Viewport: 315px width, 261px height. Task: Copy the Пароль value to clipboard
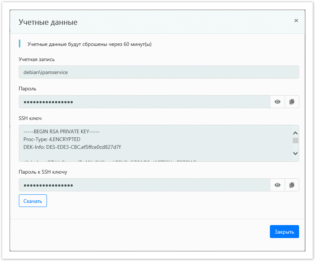[x=292, y=102]
